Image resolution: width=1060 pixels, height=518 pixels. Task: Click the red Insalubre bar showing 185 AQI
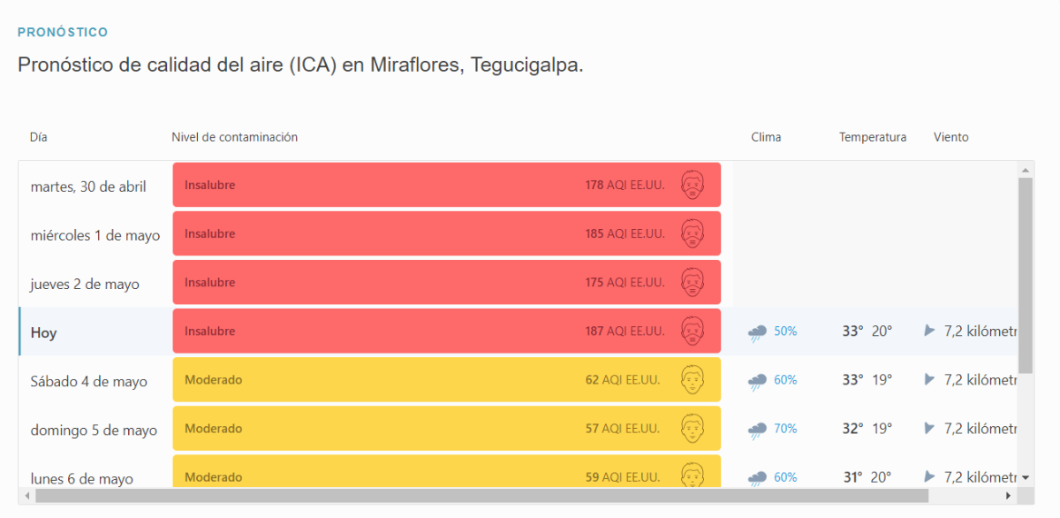click(446, 234)
